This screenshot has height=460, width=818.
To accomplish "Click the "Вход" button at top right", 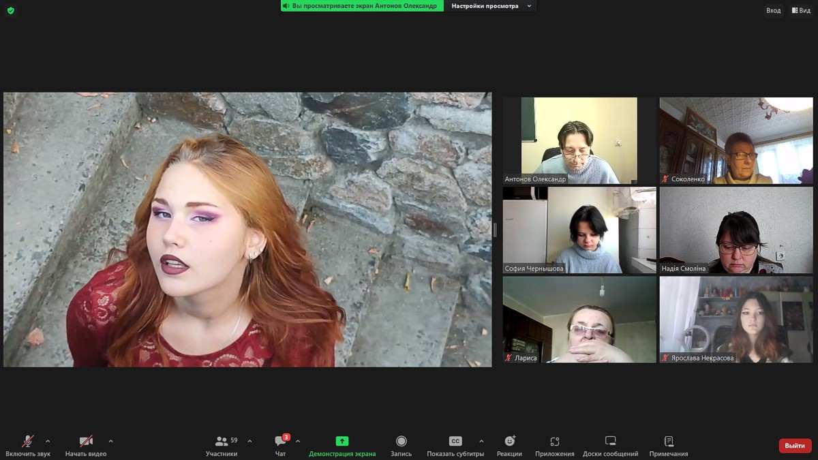I will coord(773,10).
